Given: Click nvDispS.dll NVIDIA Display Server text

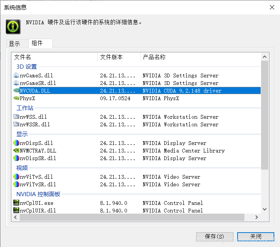Looking at the screenshot, I should [x=174, y=143].
